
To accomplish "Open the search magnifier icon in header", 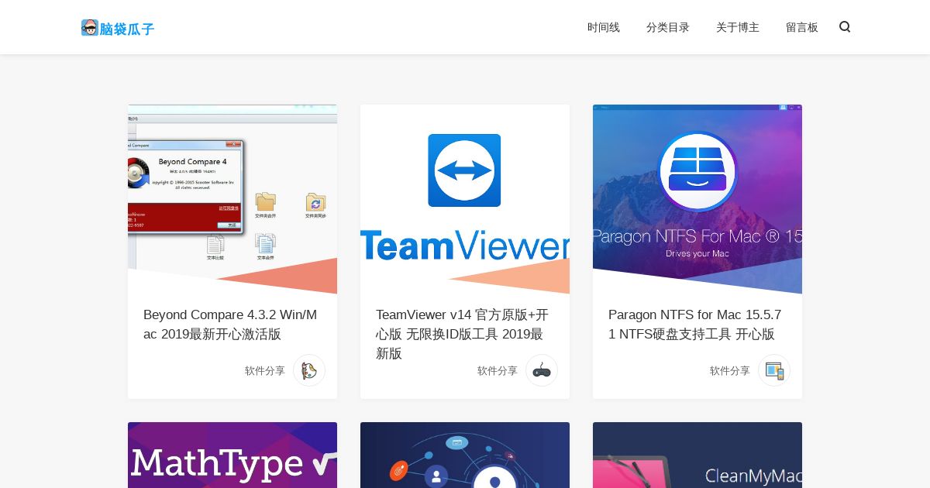I will pyautogui.click(x=845, y=26).
